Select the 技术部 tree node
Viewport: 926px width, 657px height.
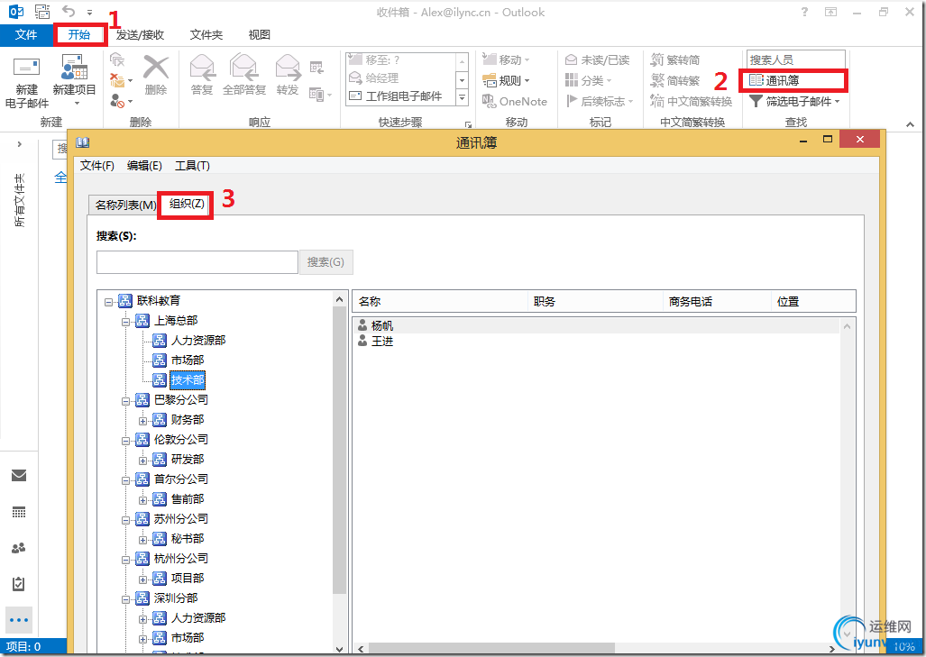tap(188, 380)
